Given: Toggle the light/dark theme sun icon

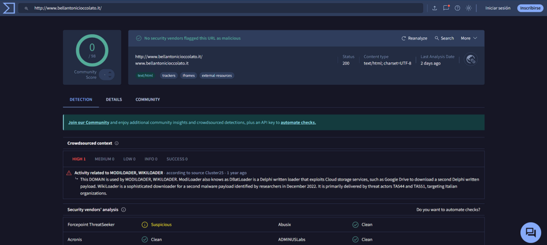Looking at the screenshot, I should coord(469,8).
